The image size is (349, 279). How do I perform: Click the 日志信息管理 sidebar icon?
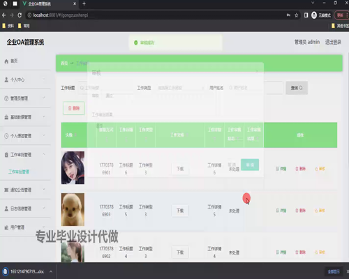click(x=6, y=209)
